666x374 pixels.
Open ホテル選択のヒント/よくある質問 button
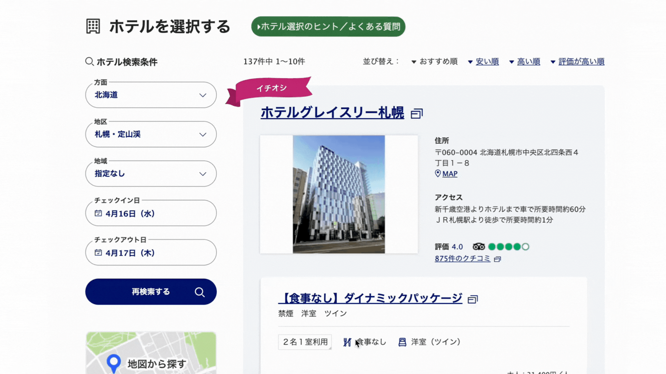(x=328, y=27)
